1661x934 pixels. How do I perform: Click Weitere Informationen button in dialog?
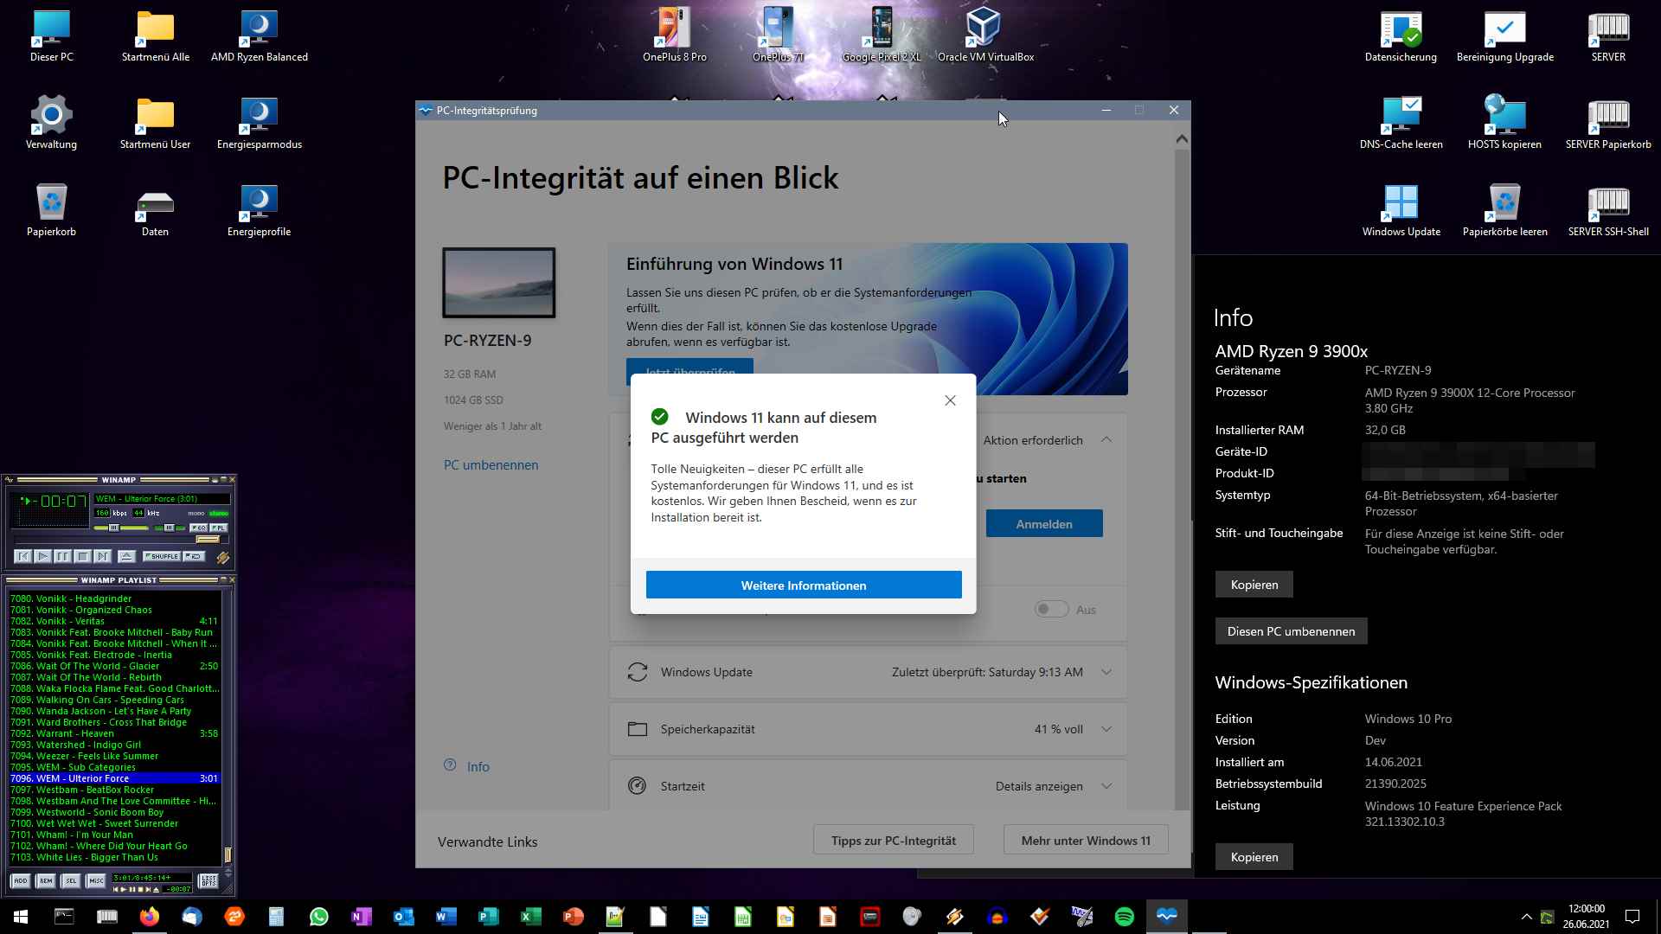[x=804, y=585]
